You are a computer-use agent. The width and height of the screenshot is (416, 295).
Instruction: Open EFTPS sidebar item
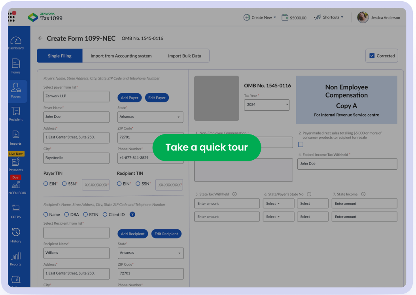(16, 210)
